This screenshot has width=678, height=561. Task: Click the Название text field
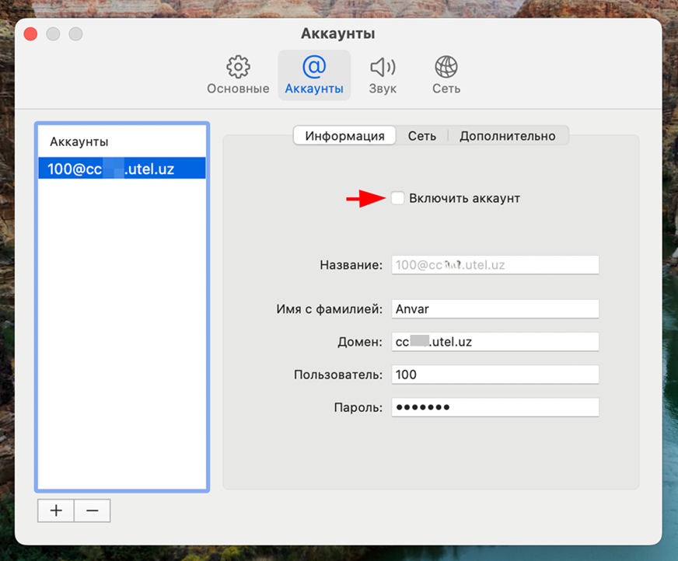click(x=495, y=265)
